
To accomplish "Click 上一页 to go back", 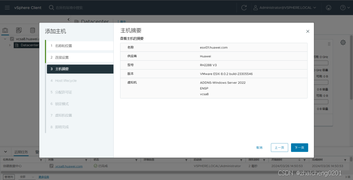I will (279, 148).
